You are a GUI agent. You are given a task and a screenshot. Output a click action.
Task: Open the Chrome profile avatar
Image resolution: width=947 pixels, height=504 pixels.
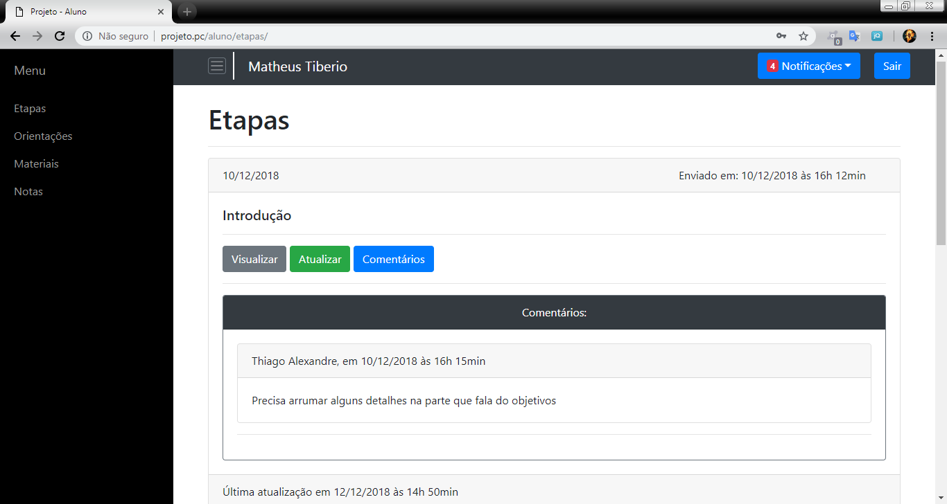pos(910,36)
